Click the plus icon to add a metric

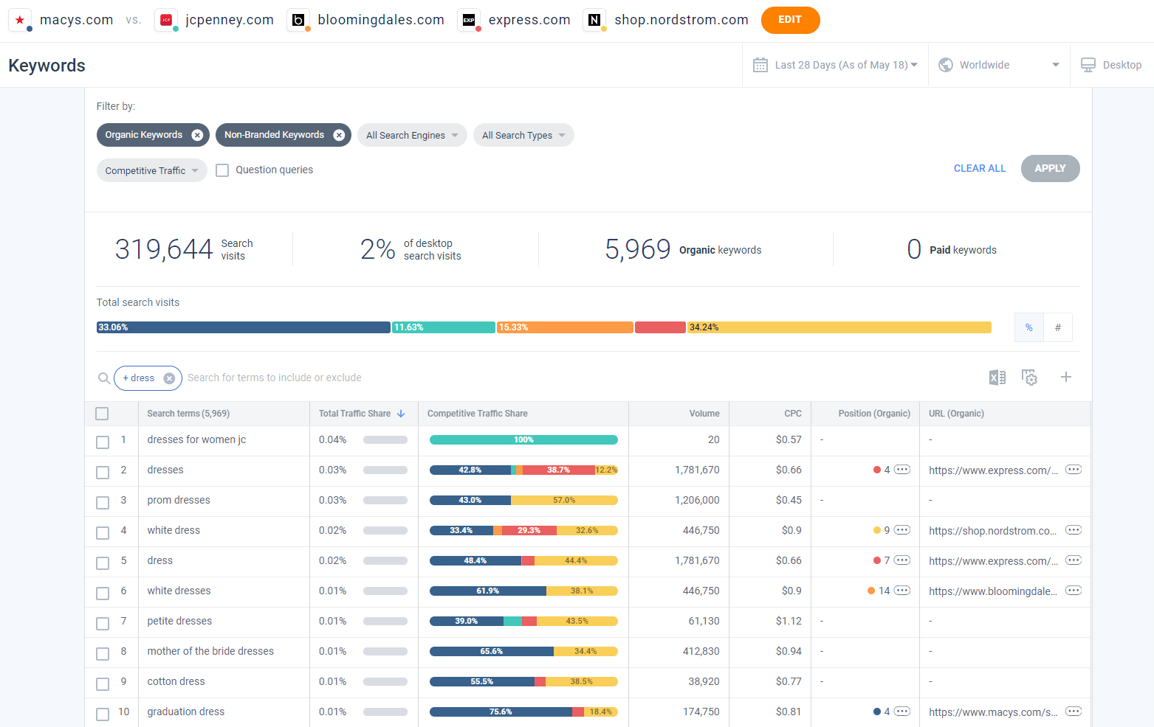click(1065, 377)
